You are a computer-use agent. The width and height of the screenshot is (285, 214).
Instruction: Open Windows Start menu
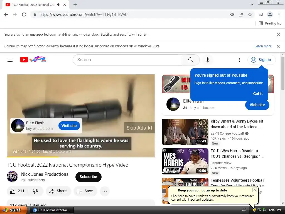point(13,210)
